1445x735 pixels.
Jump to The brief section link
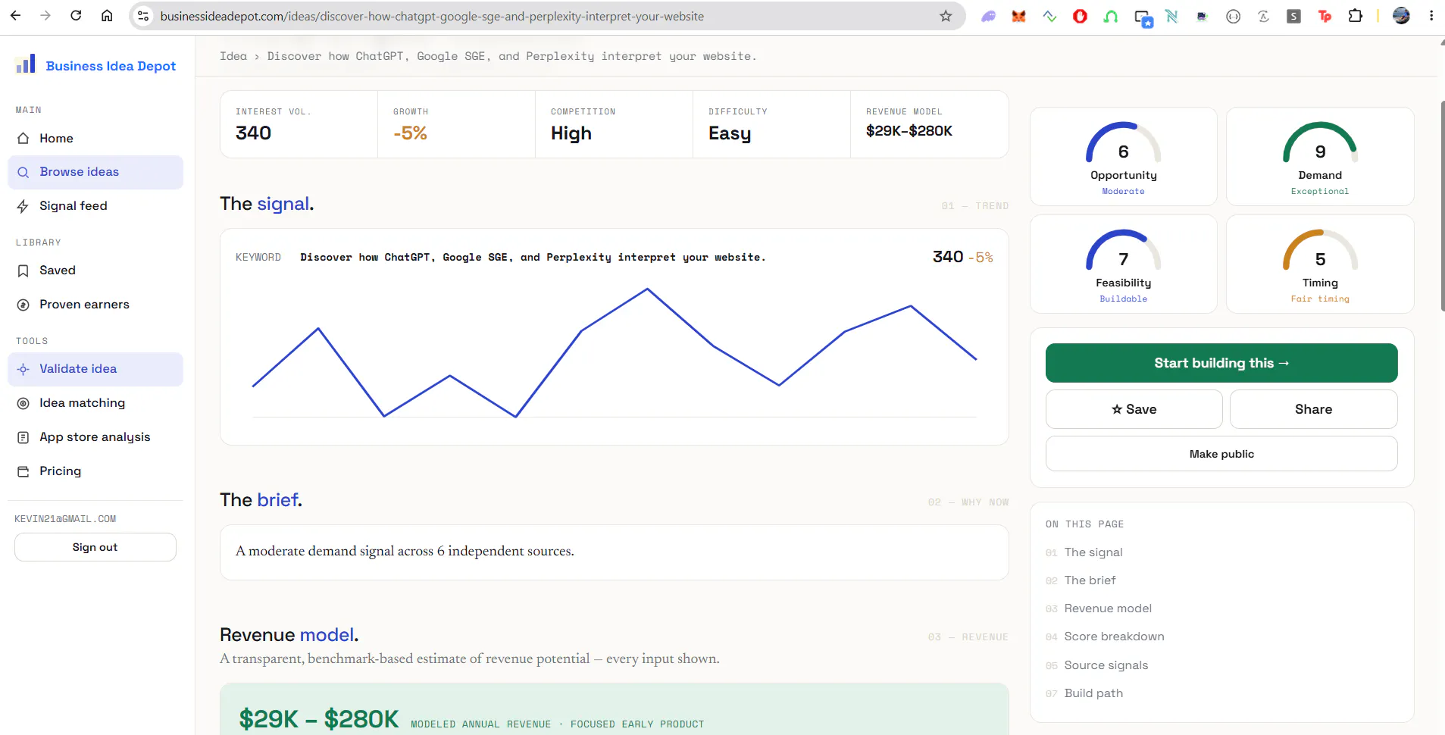point(1090,580)
